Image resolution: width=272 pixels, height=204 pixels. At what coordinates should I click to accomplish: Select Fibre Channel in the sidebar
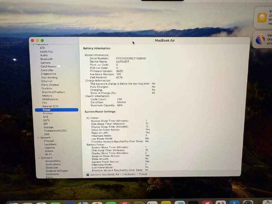50,85
